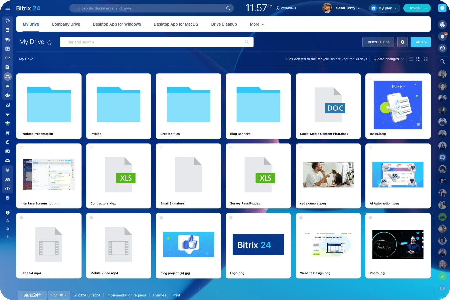Toggle your WORKING status in the top bar

point(286,8)
